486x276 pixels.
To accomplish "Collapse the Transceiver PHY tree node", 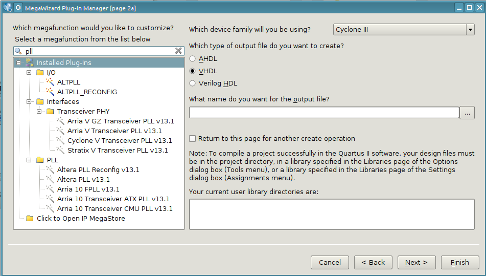I will pyautogui.click(x=39, y=111).
